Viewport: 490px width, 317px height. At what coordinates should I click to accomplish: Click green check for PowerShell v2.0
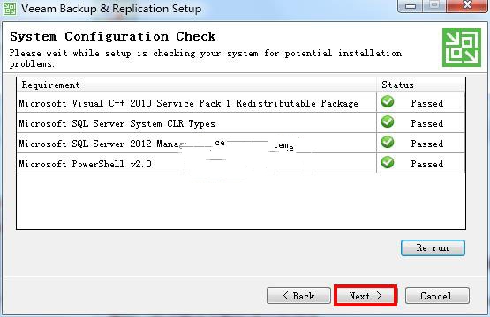388,162
